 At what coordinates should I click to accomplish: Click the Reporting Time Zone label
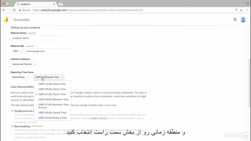[22, 72]
